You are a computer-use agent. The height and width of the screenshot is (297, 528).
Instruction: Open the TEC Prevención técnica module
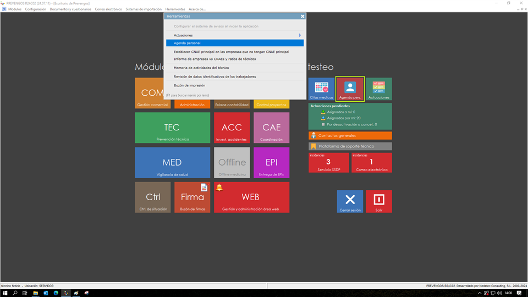pyautogui.click(x=172, y=128)
